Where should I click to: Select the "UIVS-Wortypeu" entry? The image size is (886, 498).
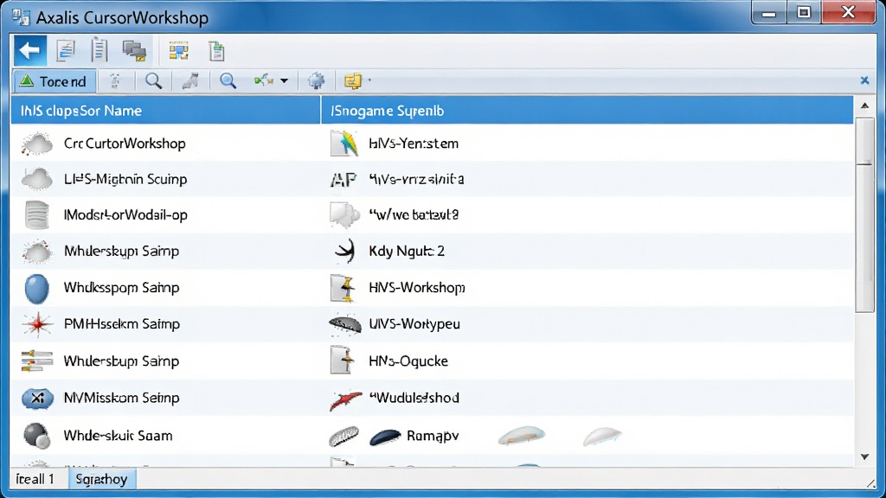point(414,324)
